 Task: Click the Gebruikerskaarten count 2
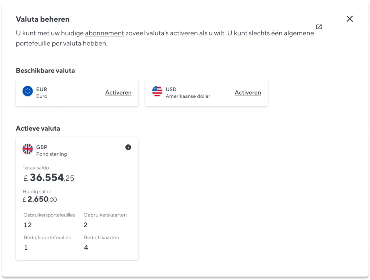click(85, 225)
